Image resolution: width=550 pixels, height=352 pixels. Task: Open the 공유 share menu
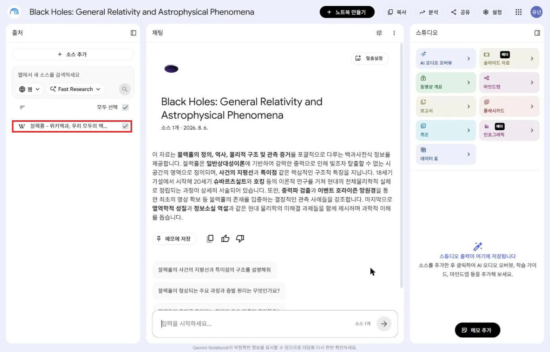(x=461, y=12)
